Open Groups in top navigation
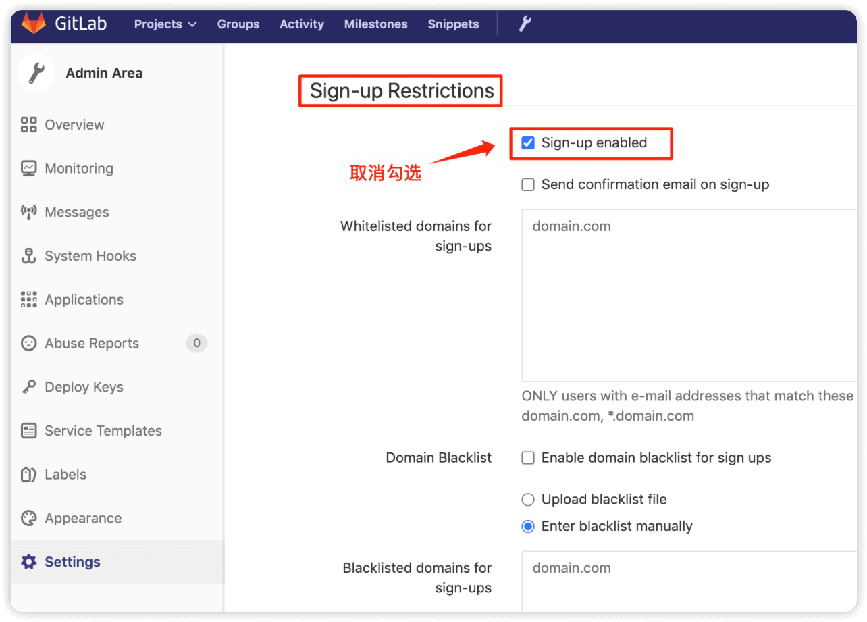The image size is (867, 622). [238, 24]
